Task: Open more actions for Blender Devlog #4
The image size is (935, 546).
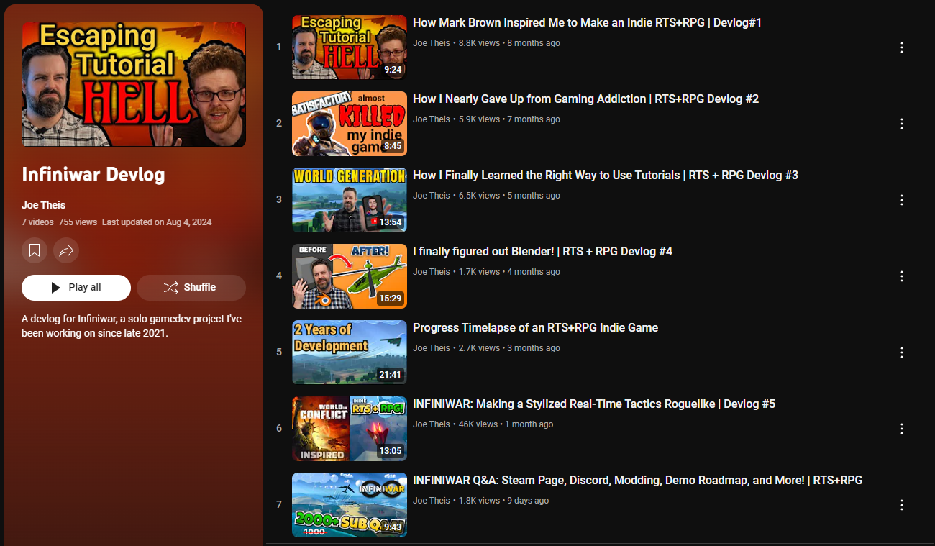Action: (x=901, y=276)
